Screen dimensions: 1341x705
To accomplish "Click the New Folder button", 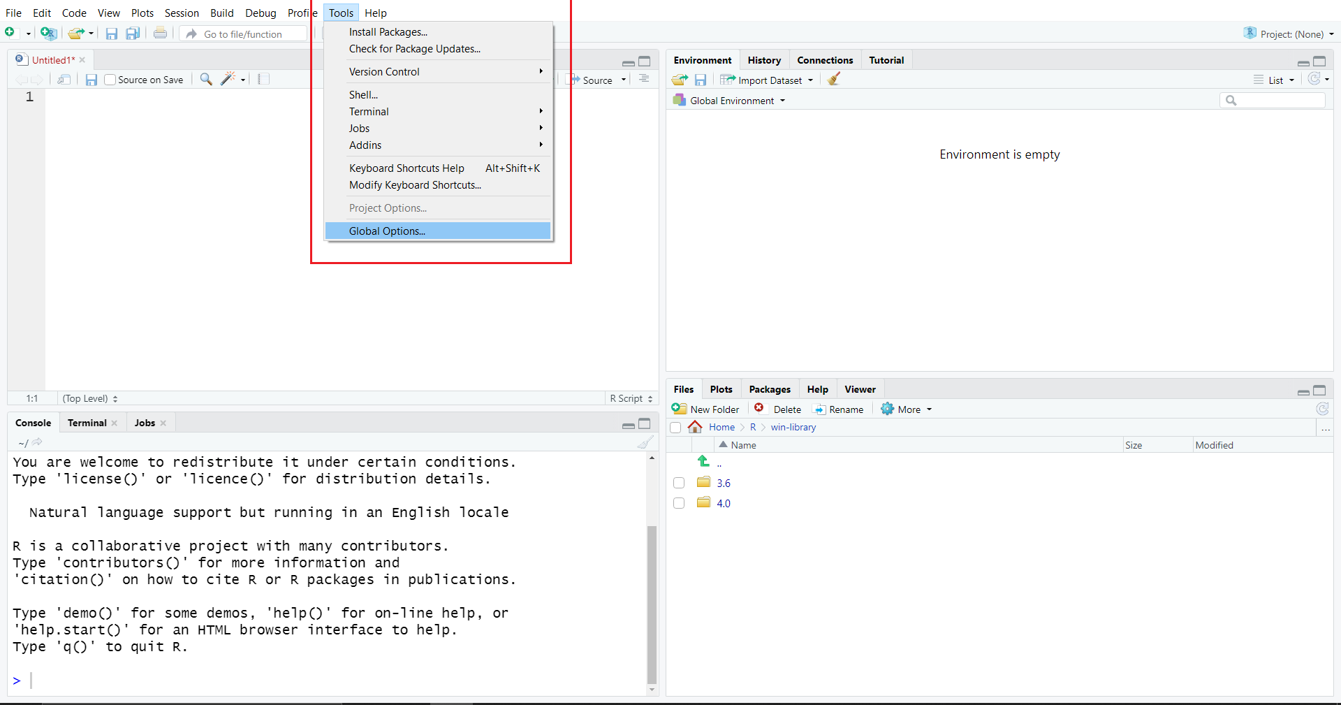I will [706, 409].
